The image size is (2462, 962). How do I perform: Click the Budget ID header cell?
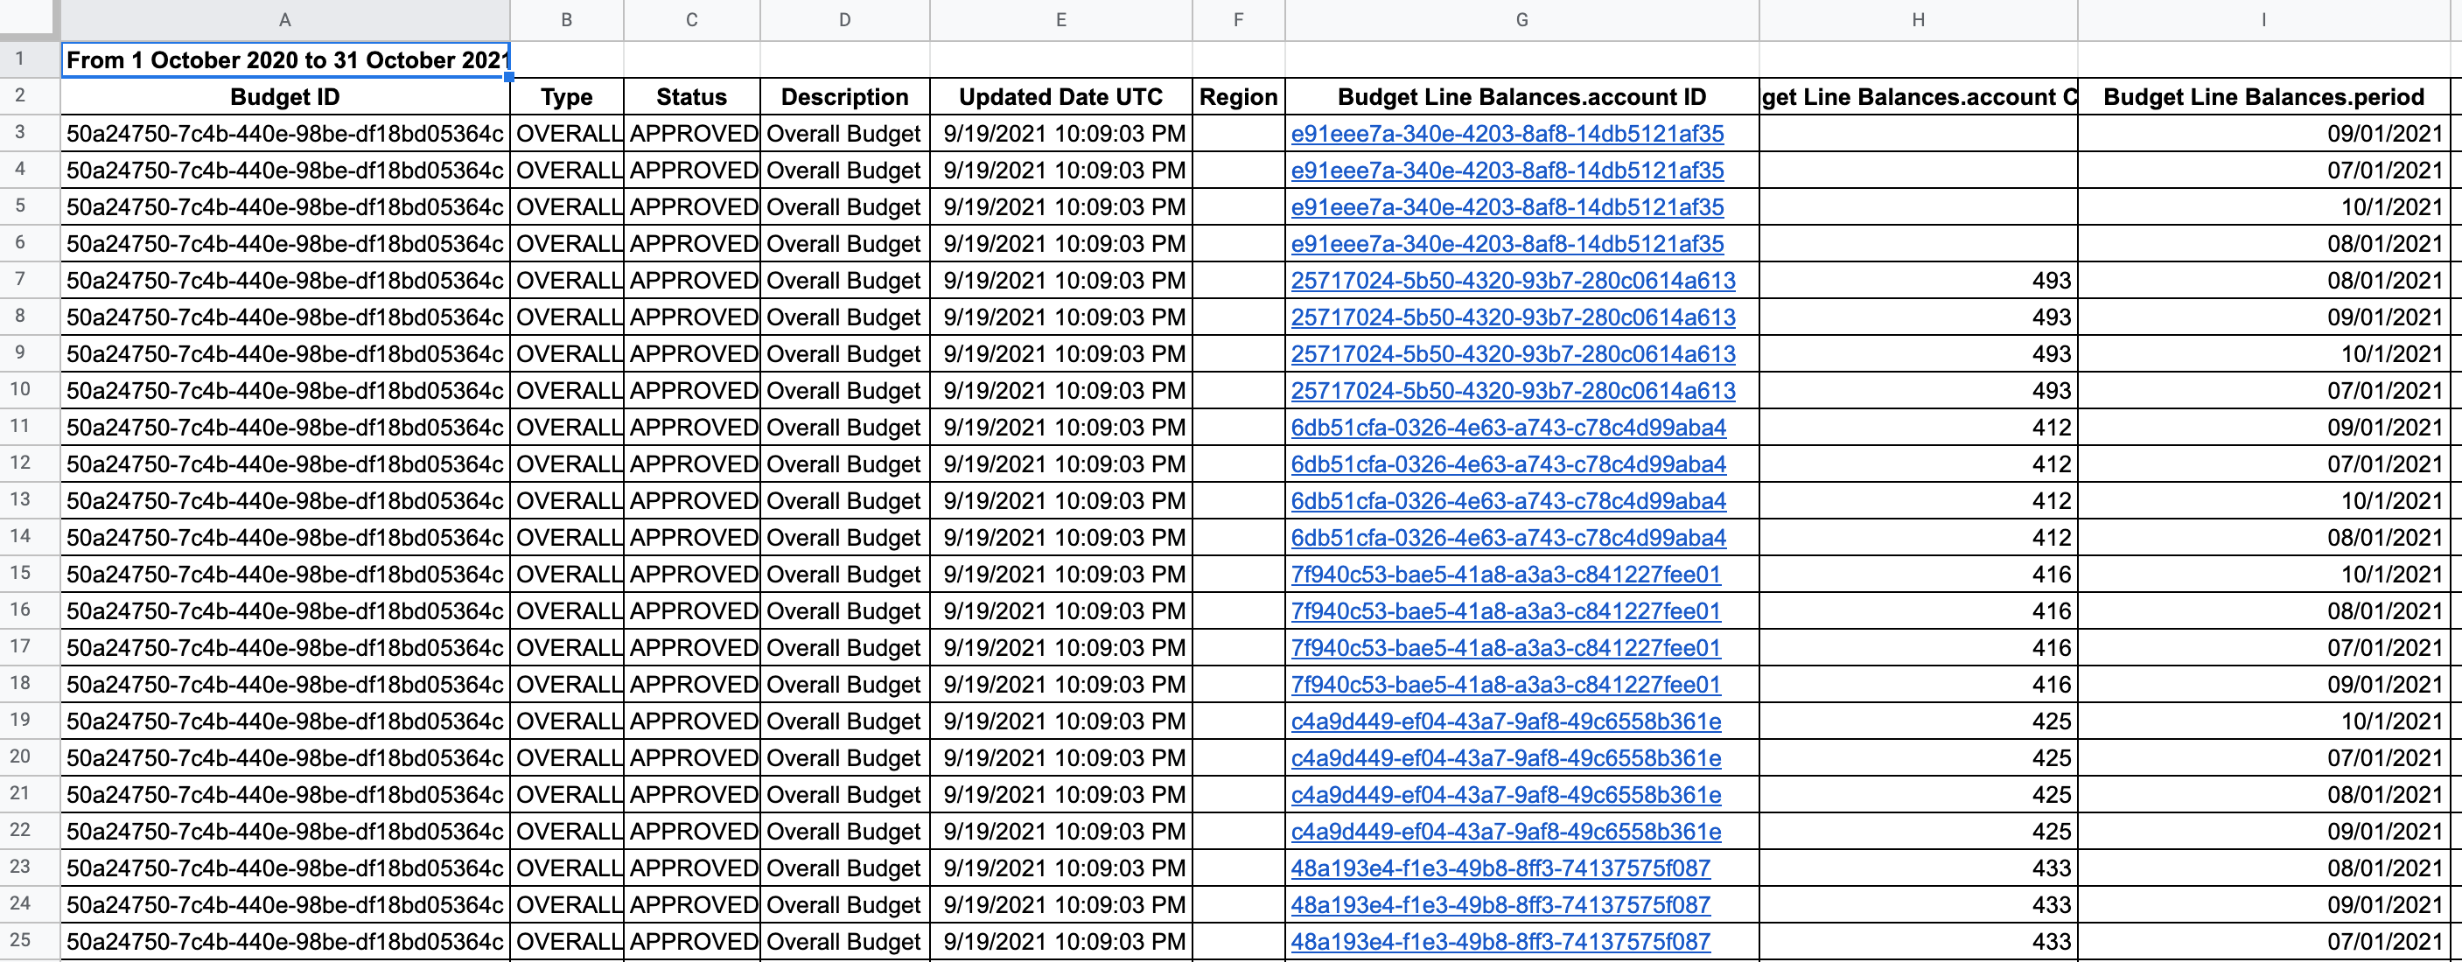pos(285,96)
